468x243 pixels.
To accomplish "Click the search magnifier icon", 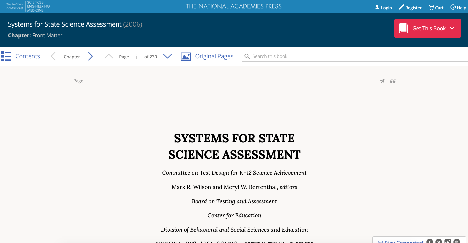I will [x=247, y=56].
